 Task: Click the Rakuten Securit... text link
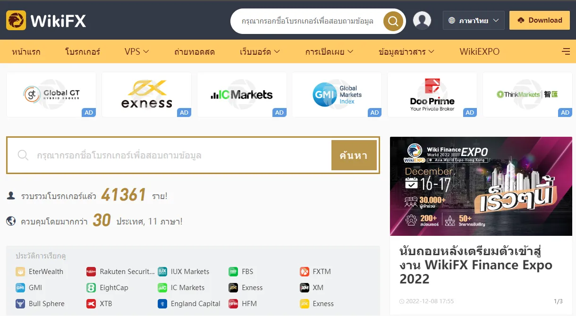pyautogui.click(x=127, y=272)
